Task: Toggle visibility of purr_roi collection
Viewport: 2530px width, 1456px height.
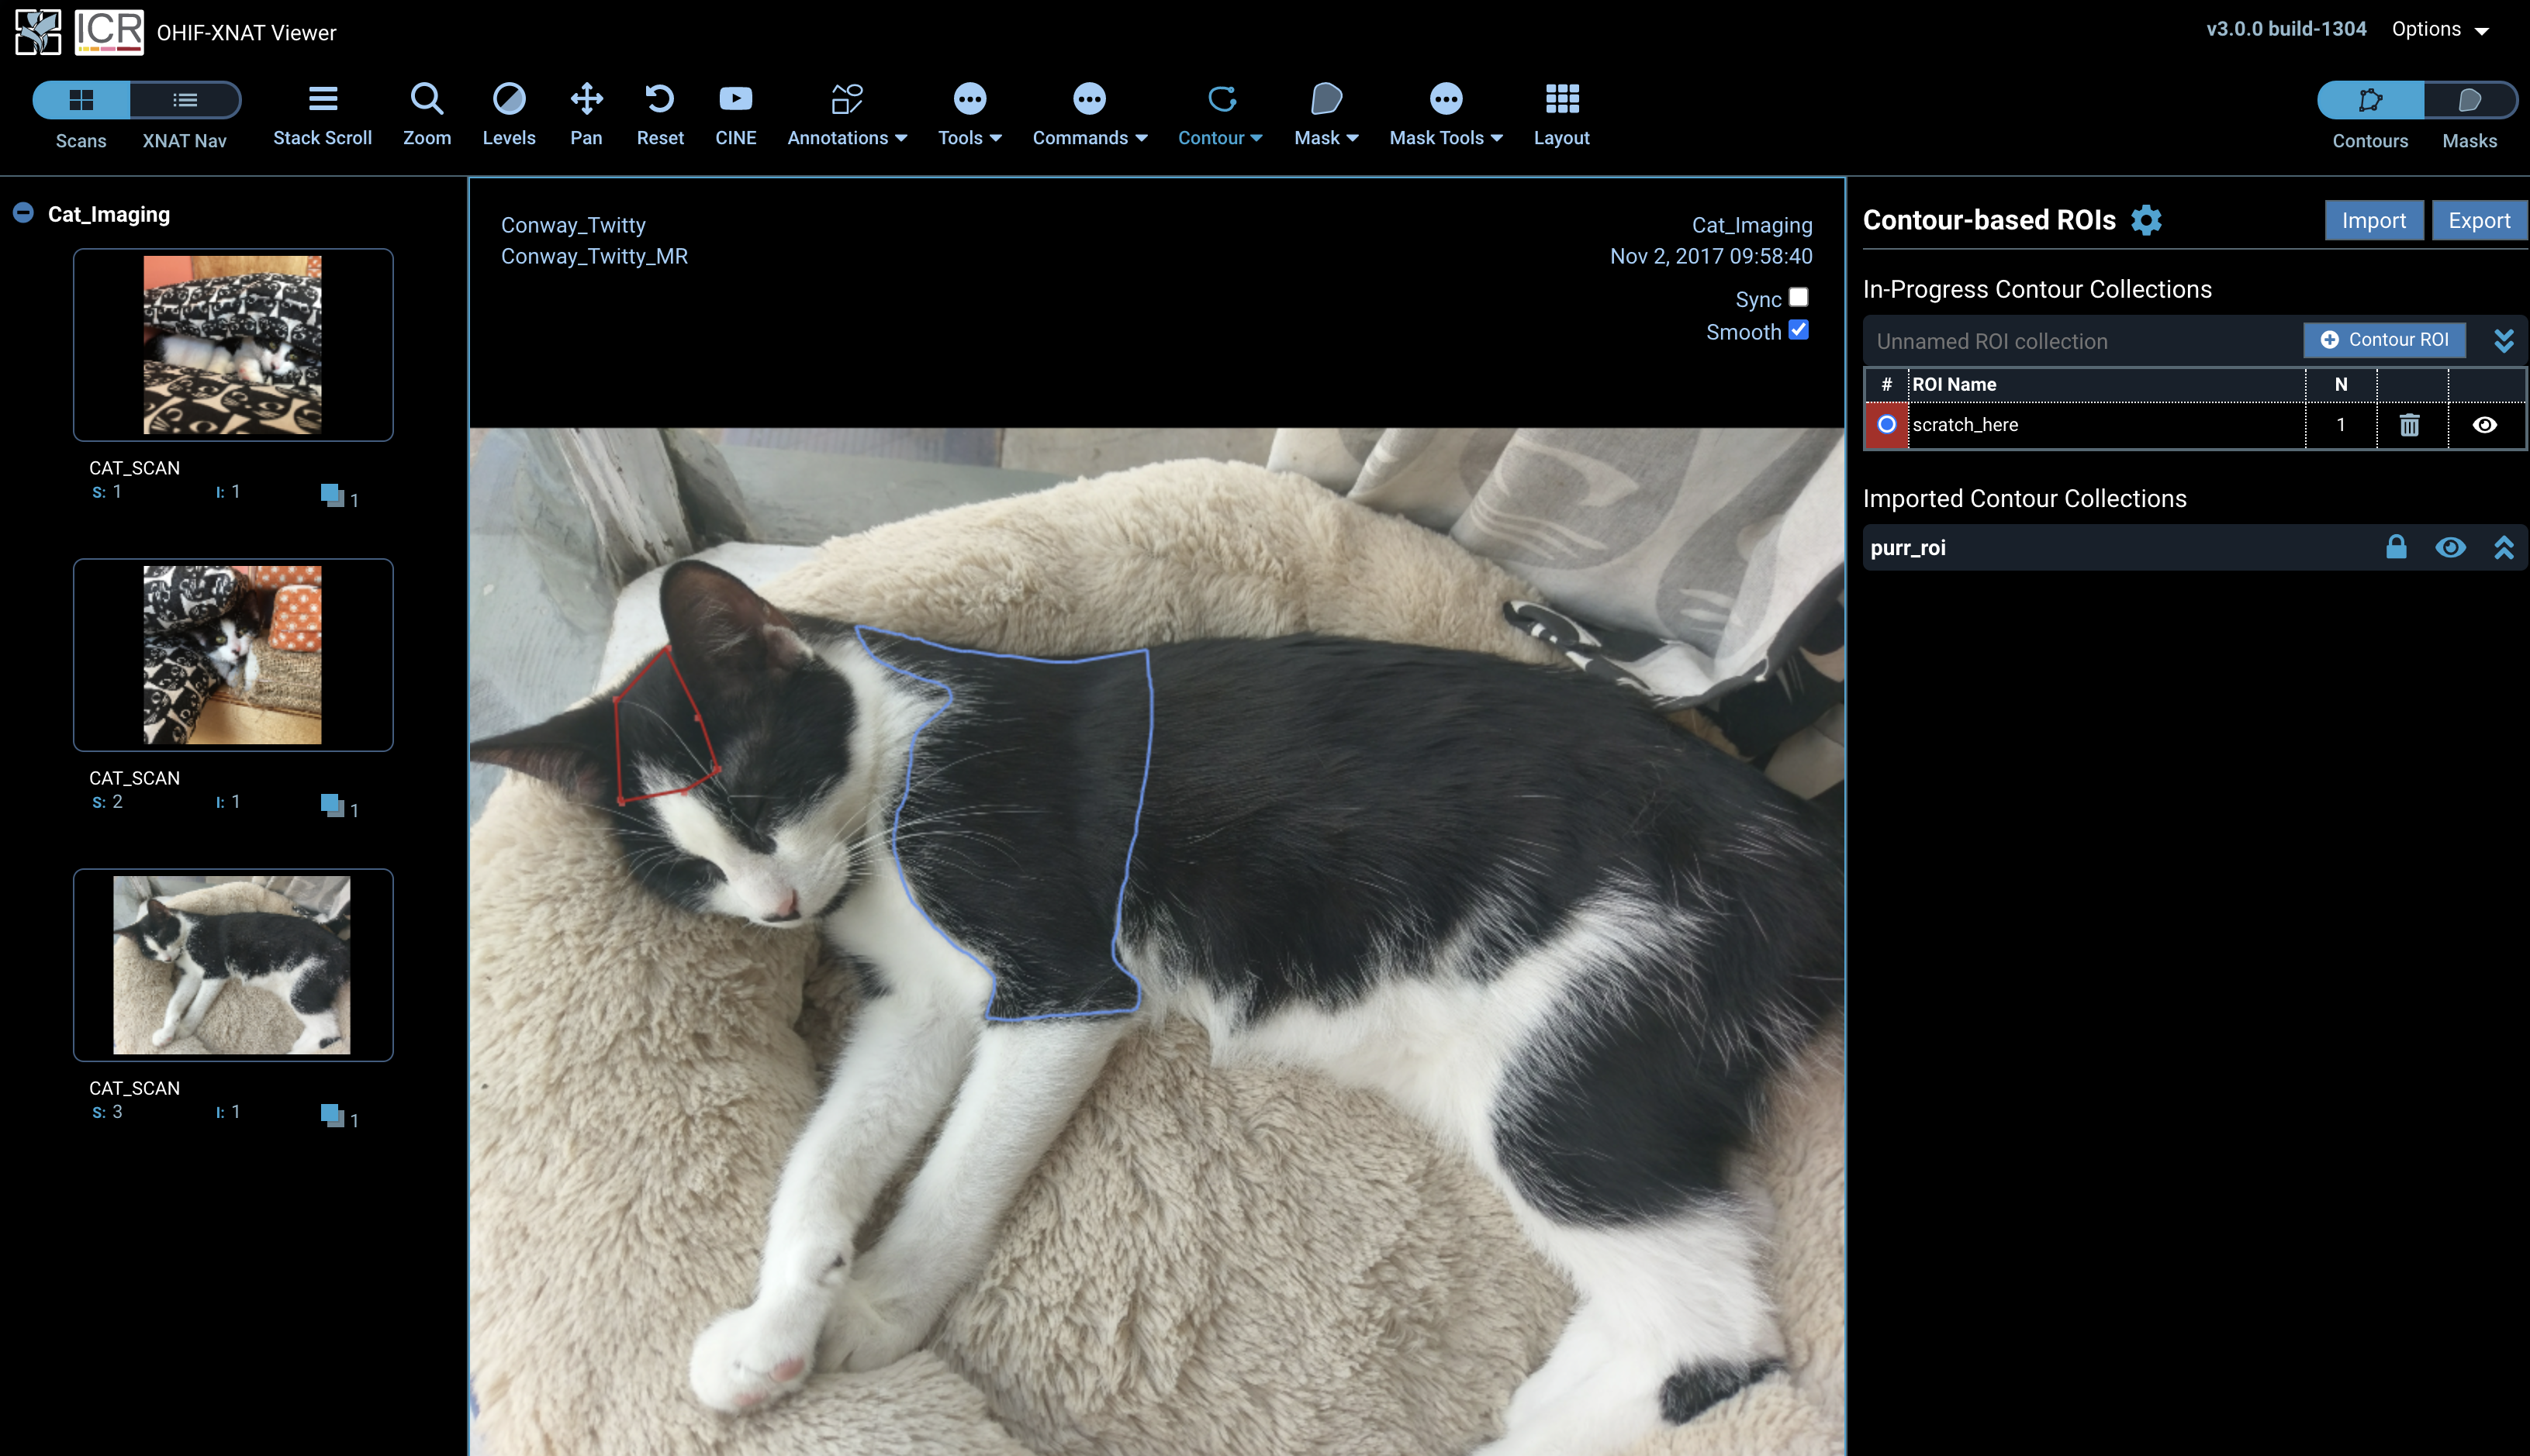Action: (2450, 547)
